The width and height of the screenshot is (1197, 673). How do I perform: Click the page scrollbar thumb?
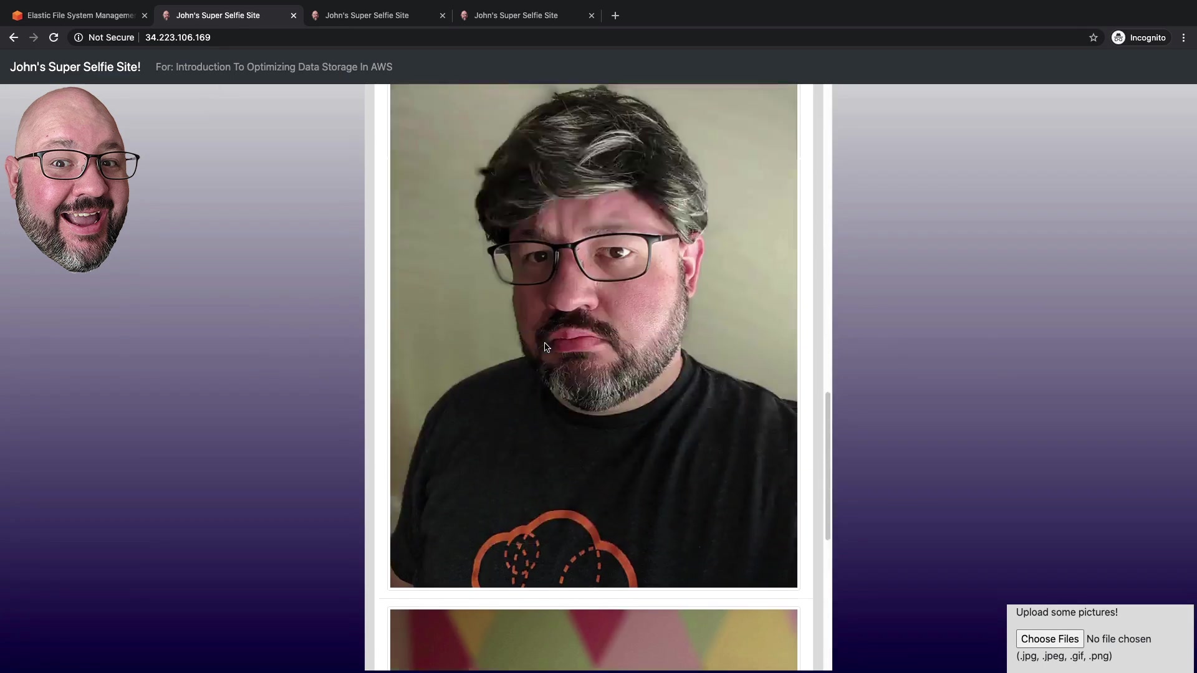pyautogui.click(x=827, y=465)
